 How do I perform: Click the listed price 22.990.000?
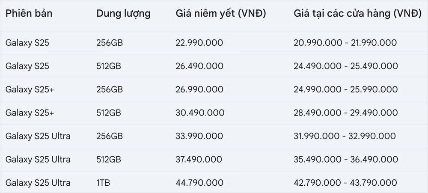(199, 43)
